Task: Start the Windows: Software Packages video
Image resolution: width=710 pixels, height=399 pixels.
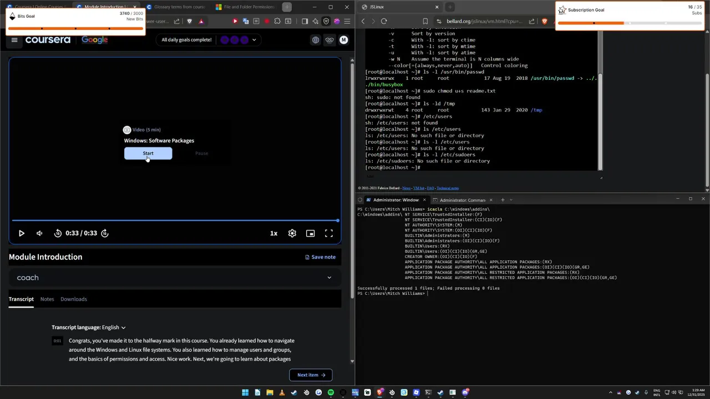Action: coord(148,154)
